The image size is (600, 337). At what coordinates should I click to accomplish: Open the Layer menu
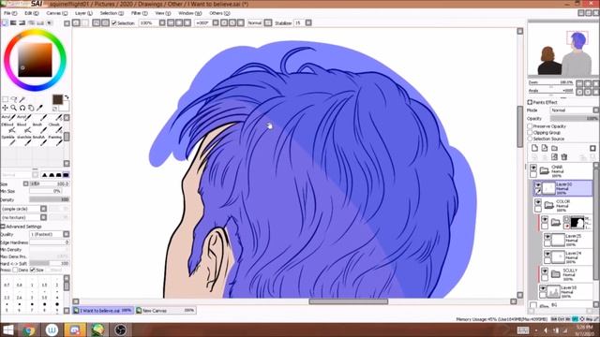[83, 13]
